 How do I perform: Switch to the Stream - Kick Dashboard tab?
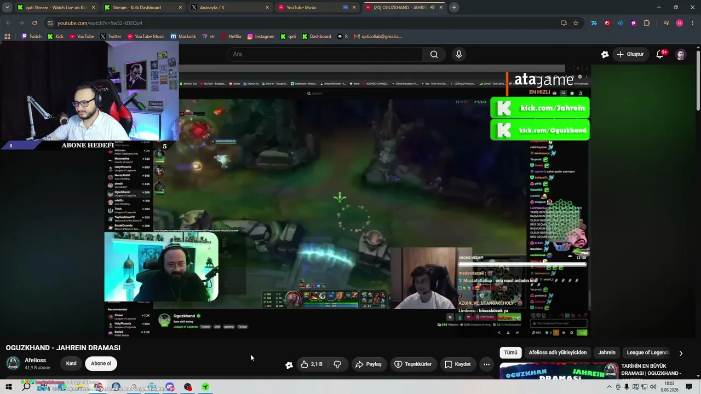point(144,8)
